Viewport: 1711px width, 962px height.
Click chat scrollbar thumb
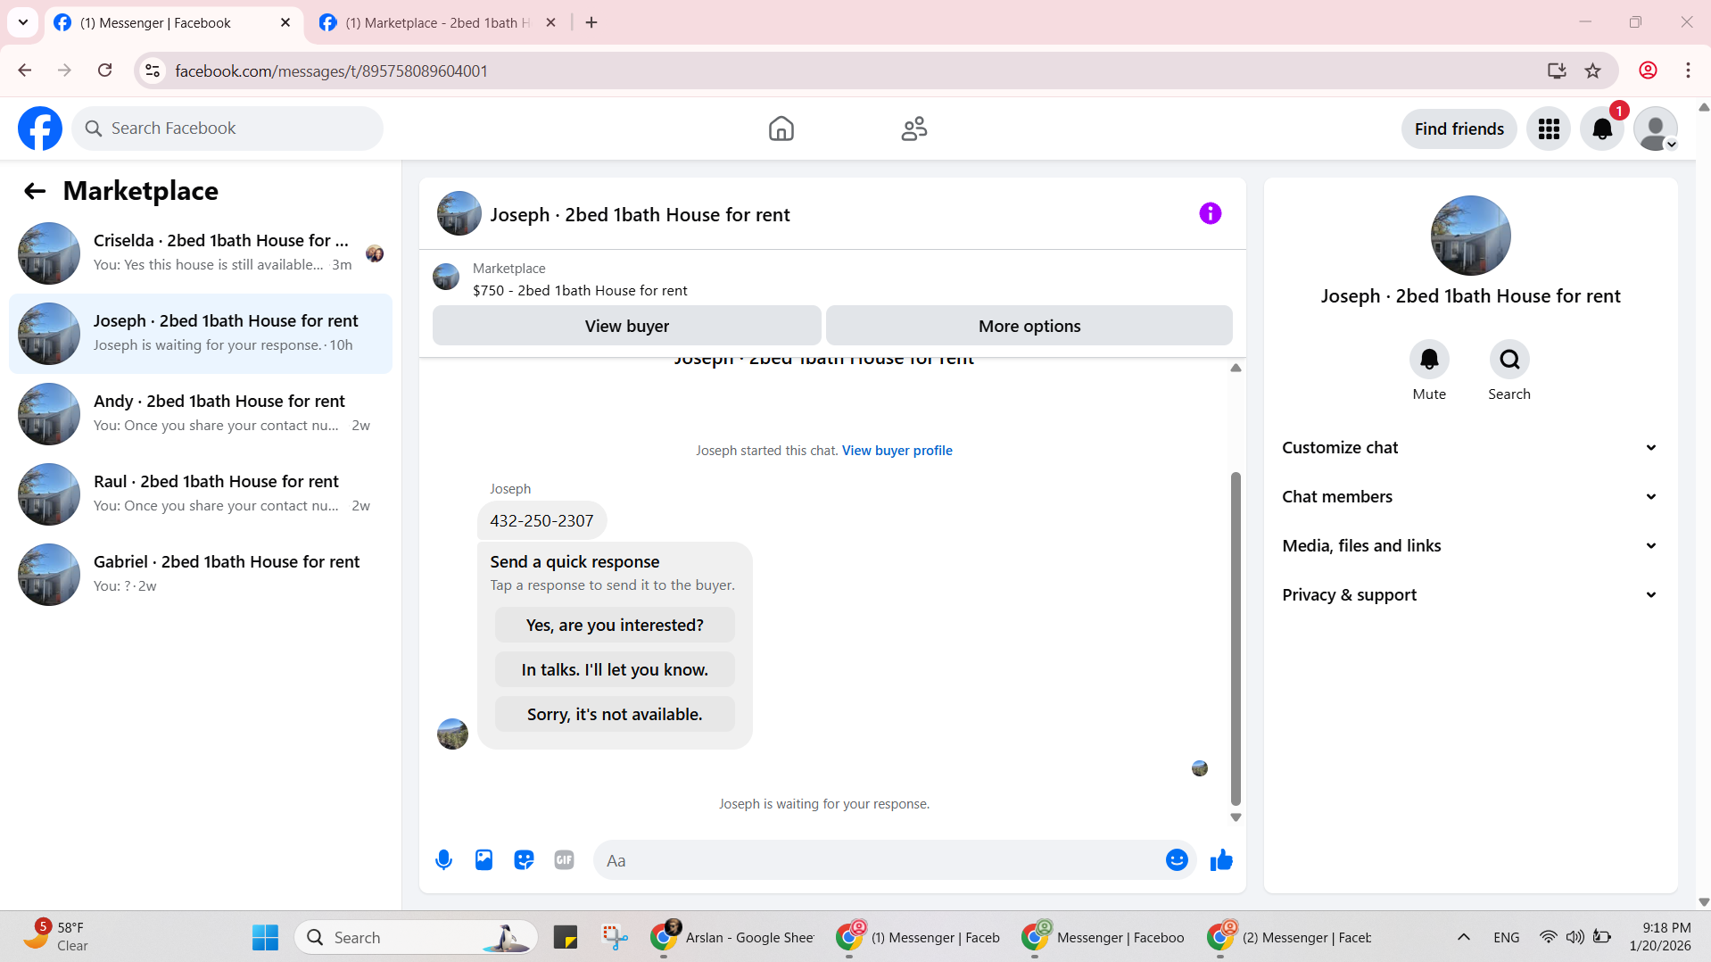click(1236, 638)
